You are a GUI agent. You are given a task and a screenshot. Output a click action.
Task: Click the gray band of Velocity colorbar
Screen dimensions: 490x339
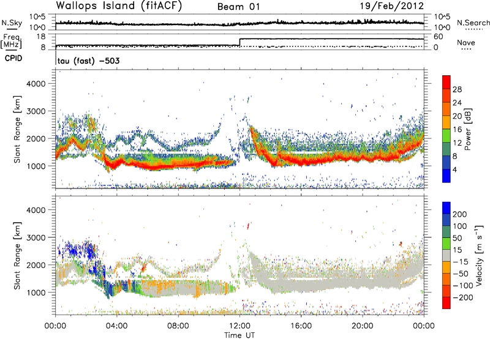(x=447, y=255)
